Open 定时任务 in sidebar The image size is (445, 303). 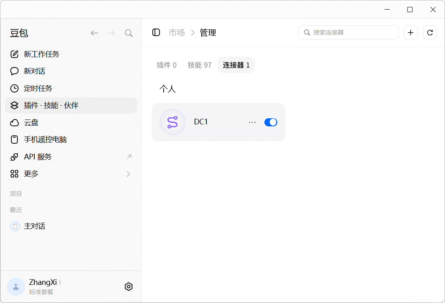click(x=71, y=89)
